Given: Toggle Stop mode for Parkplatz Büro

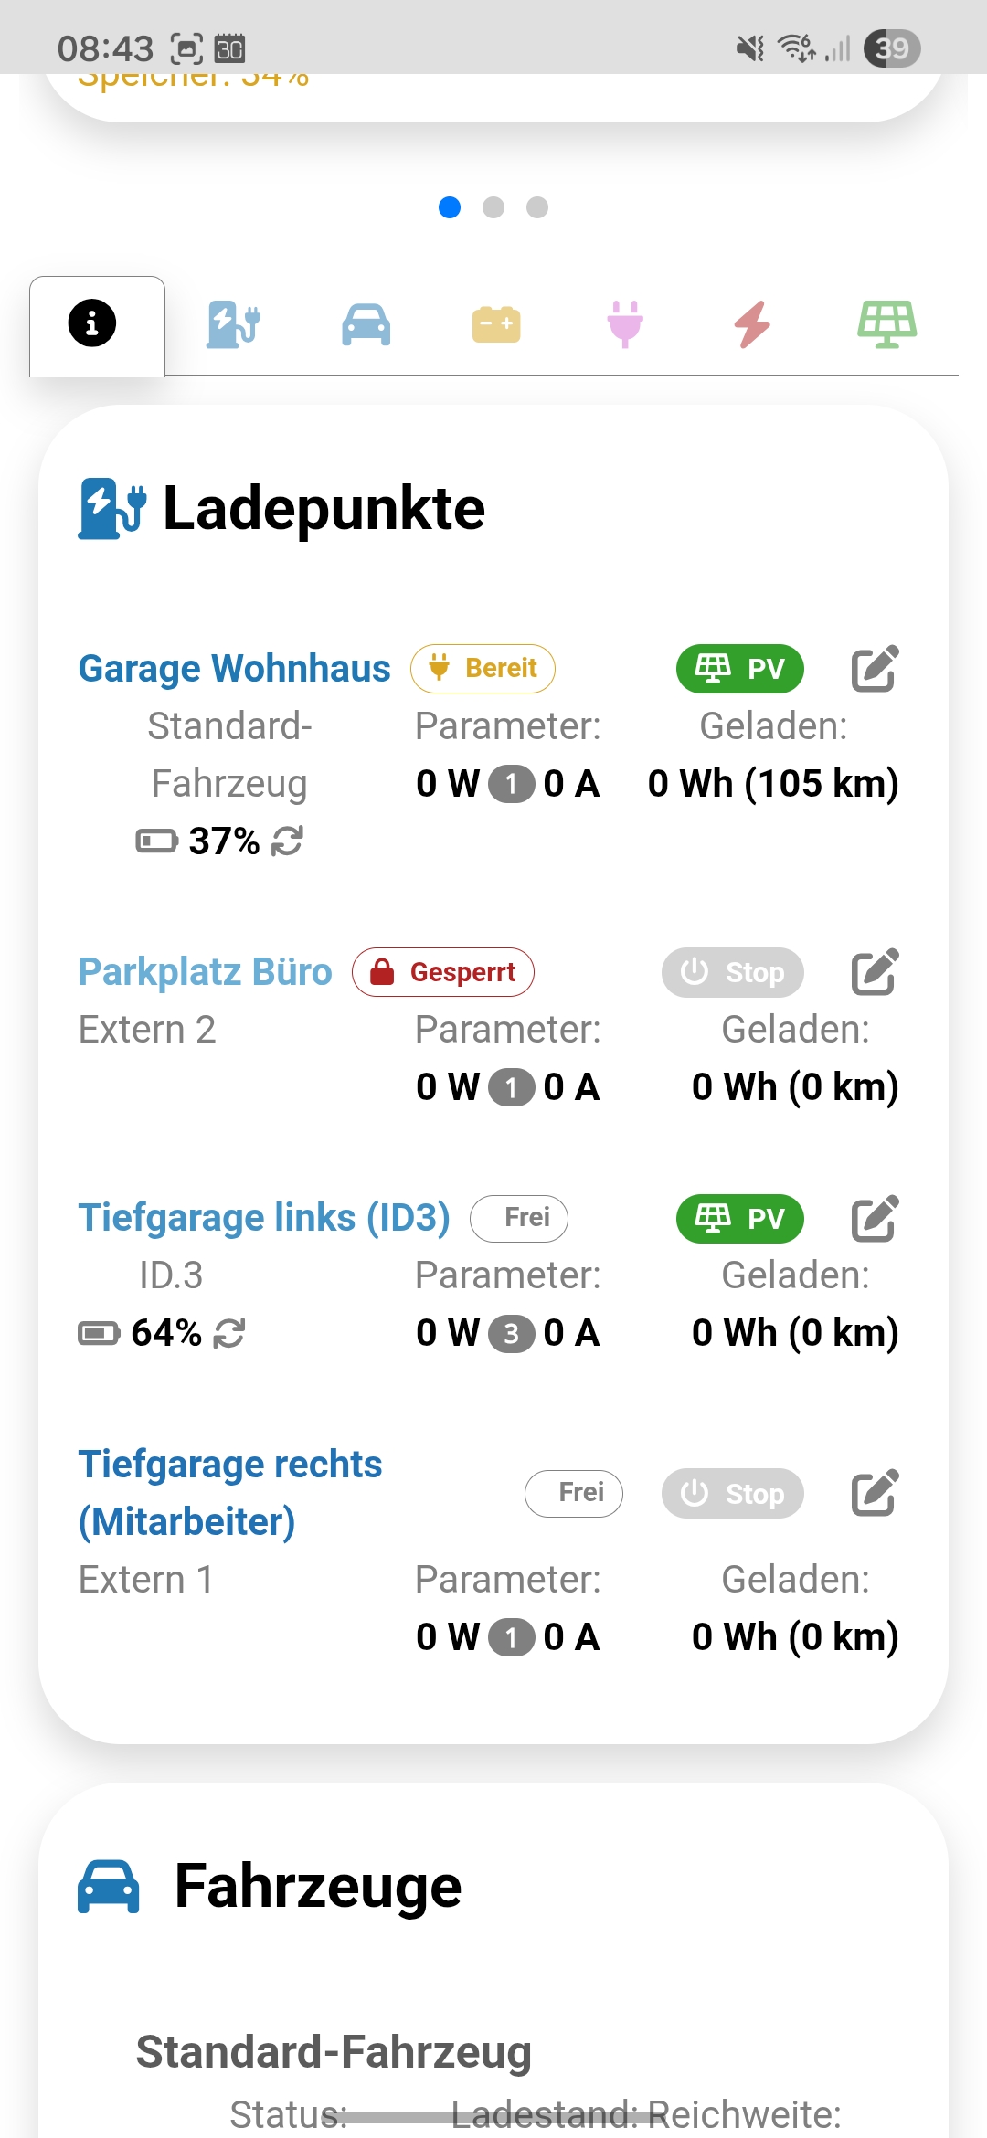Looking at the screenshot, I should pyautogui.click(x=733, y=972).
